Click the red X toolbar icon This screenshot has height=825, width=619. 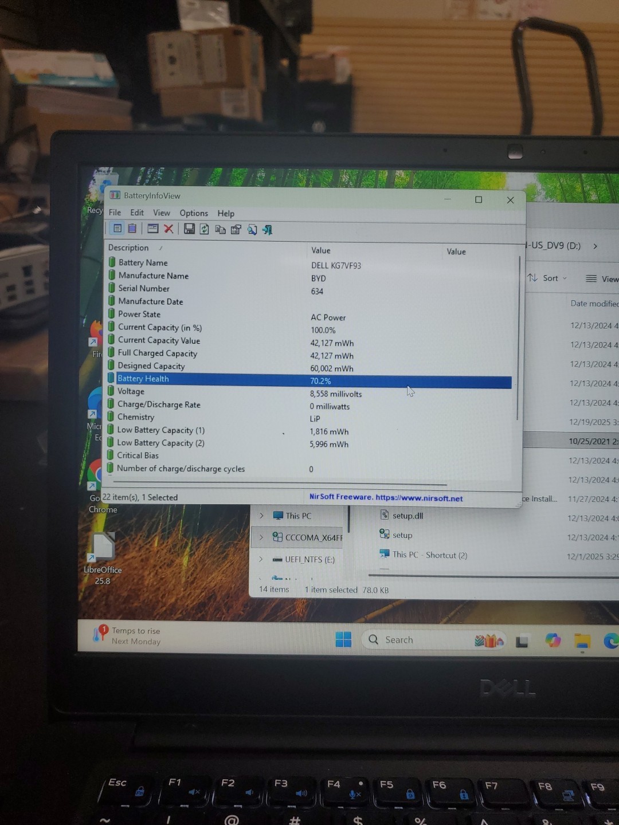click(x=169, y=229)
